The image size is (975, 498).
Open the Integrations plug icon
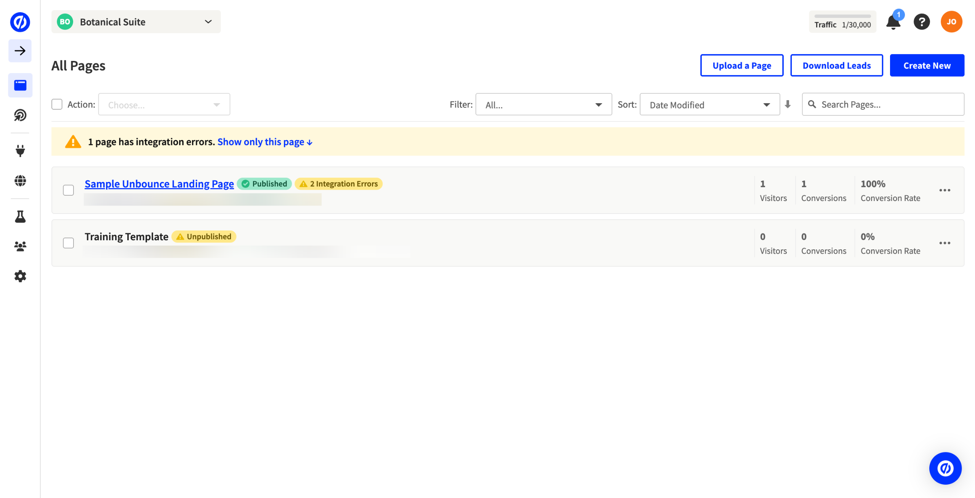pyautogui.click(x=20, y=151)
